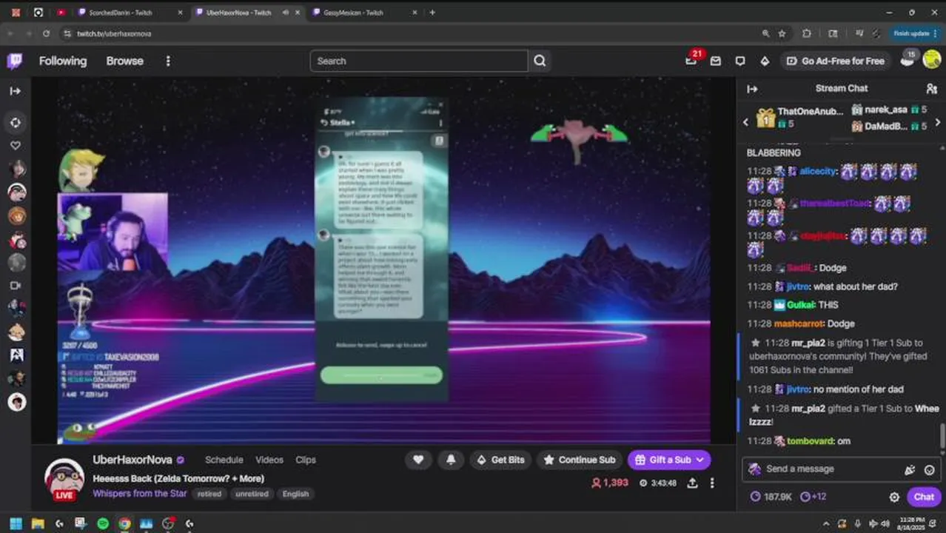The image size is (946, 533).
Task: Toggle the notification bell for UberHaxorNova
Action: point(451,460)
